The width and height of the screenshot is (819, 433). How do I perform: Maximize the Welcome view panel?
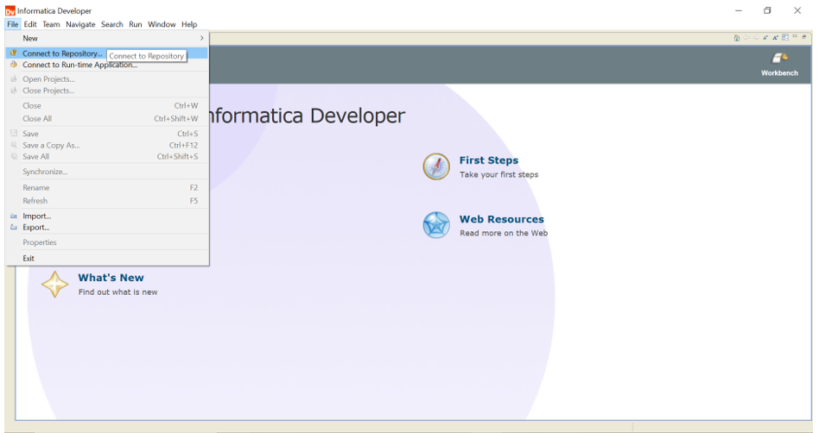click(x=803, y=36)
